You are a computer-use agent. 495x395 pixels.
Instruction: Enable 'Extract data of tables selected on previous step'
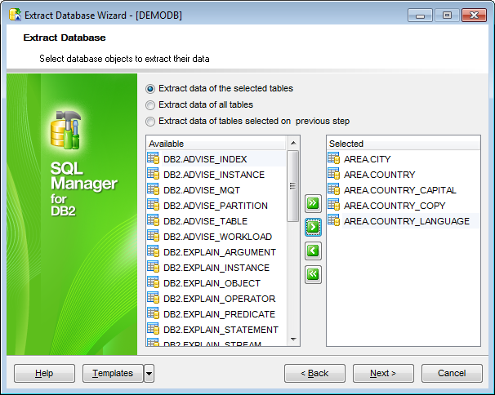pyautogui.click(x=149, y=122)
